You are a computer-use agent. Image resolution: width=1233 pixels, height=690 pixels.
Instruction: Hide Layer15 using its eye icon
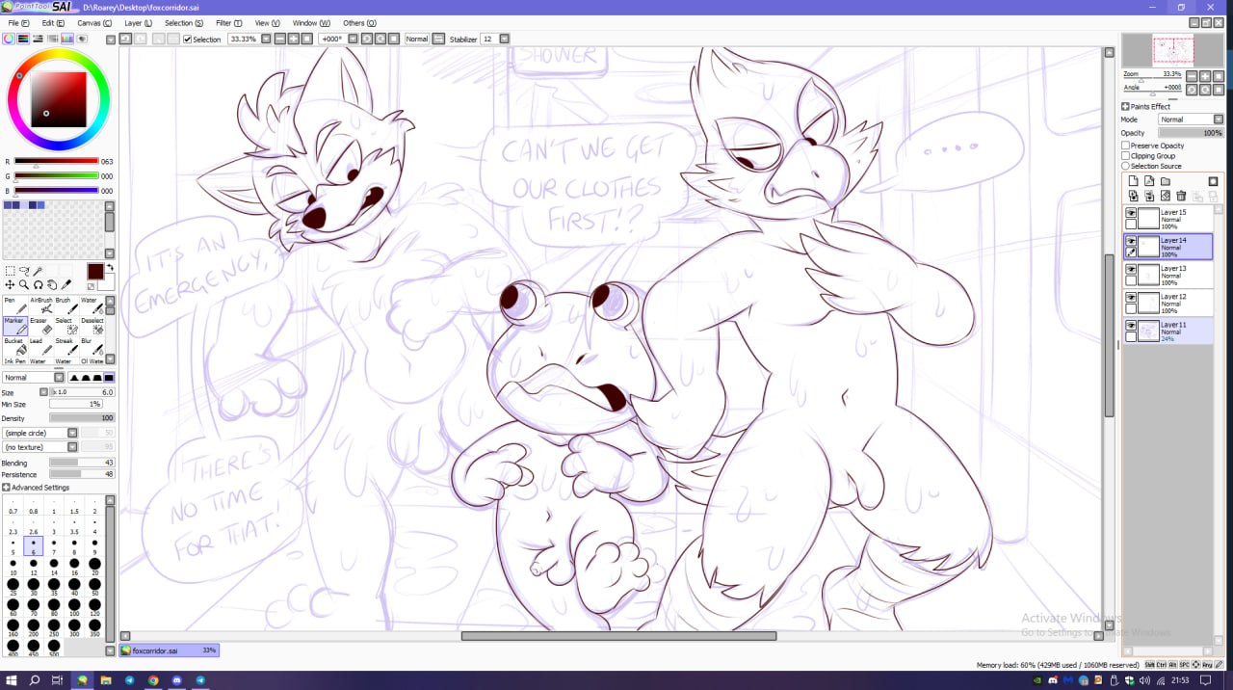coord(1131,213)
